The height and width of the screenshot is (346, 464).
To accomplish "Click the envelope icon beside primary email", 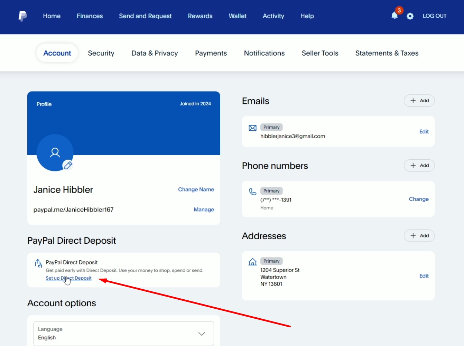I will pos(253,128).
